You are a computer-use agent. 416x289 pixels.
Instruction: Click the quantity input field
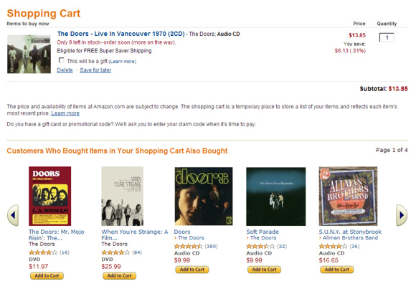[387, 37]
